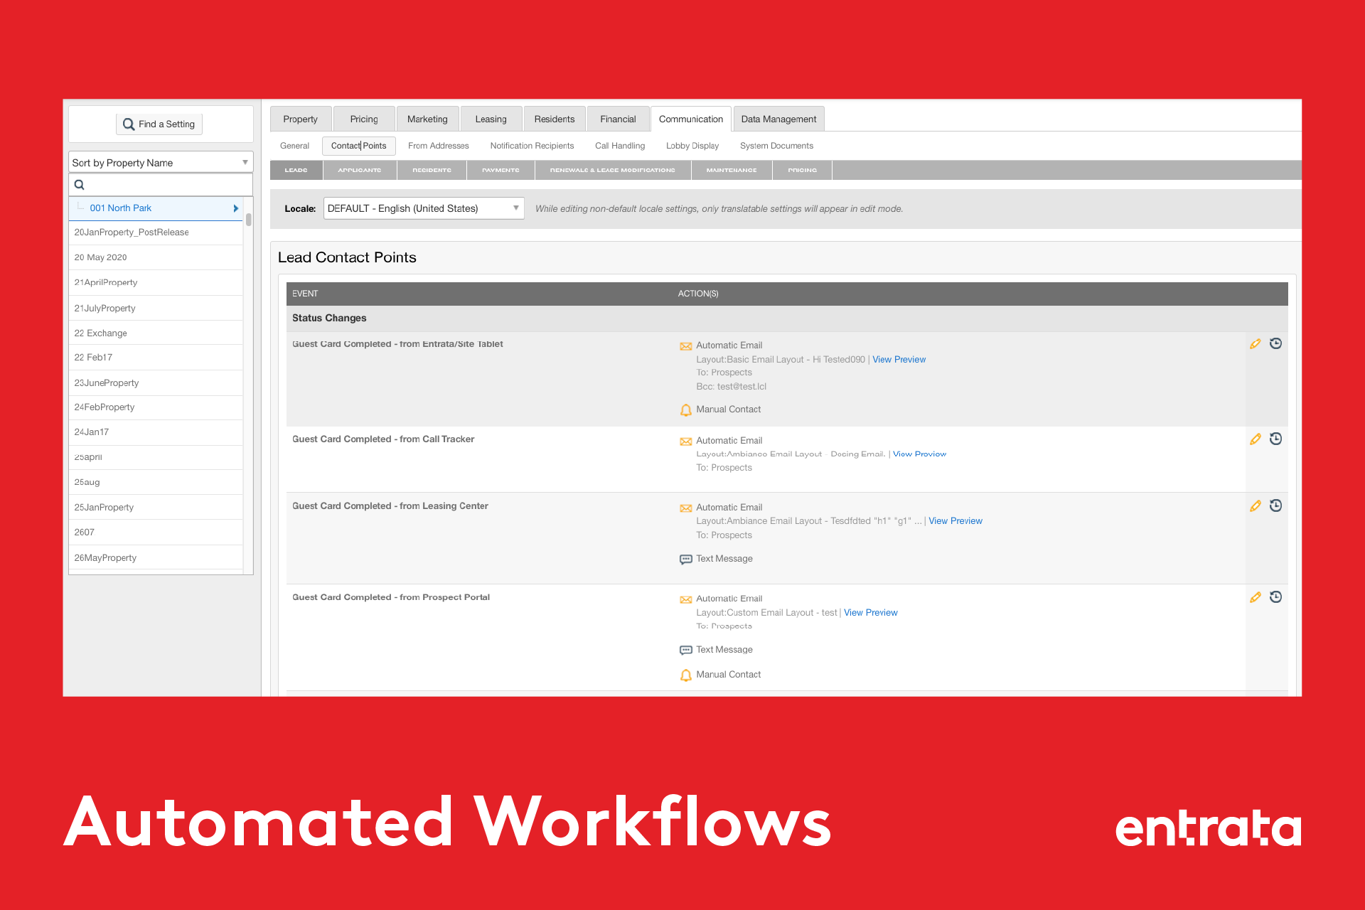Switch to the Marketing tab

[427, 119]
